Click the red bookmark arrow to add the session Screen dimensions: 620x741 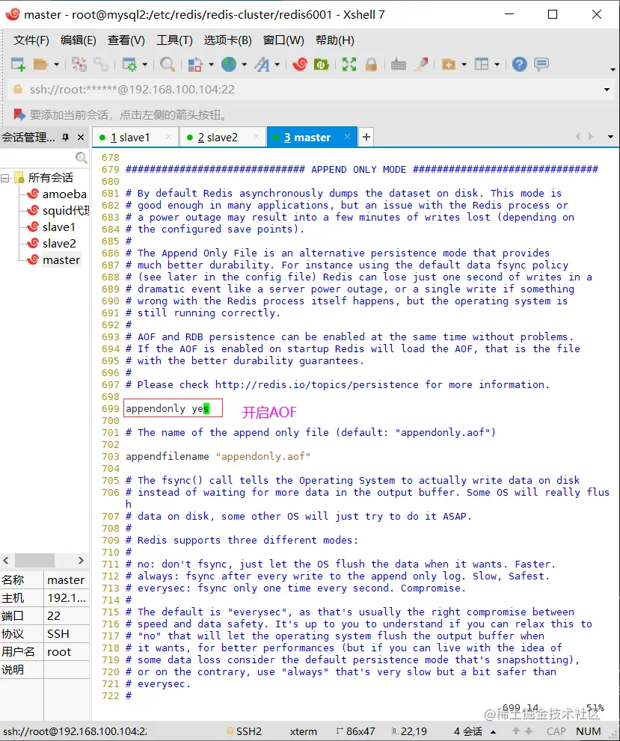(19, 114)
